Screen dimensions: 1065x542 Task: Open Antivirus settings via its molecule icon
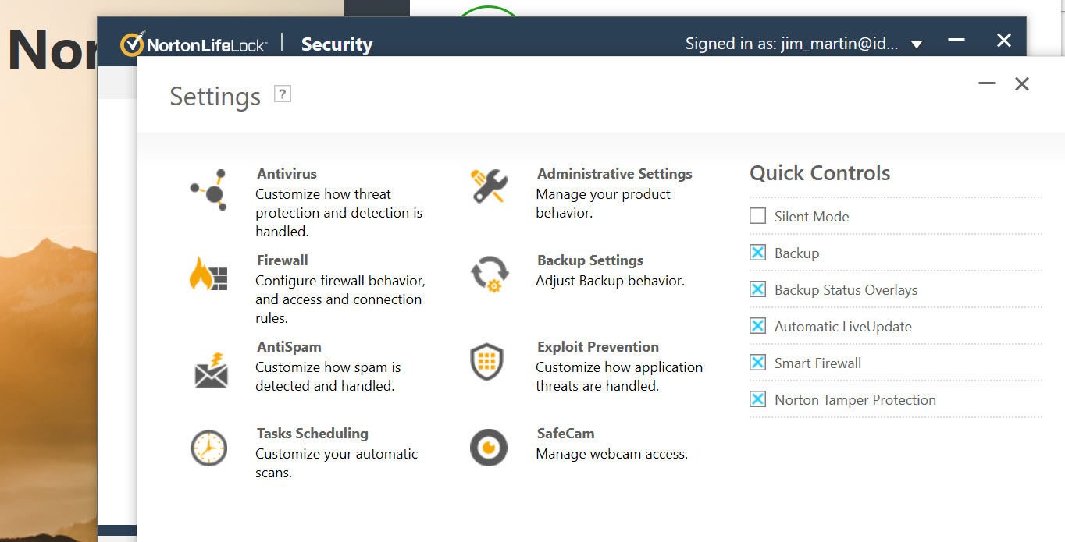click(209, 190)
